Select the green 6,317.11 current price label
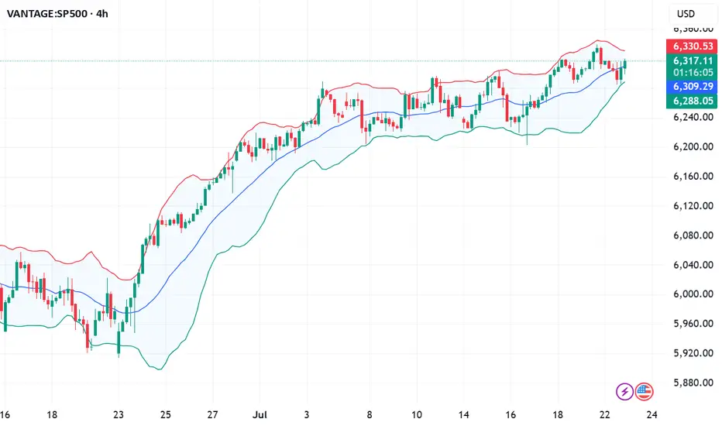 (692, 60)
